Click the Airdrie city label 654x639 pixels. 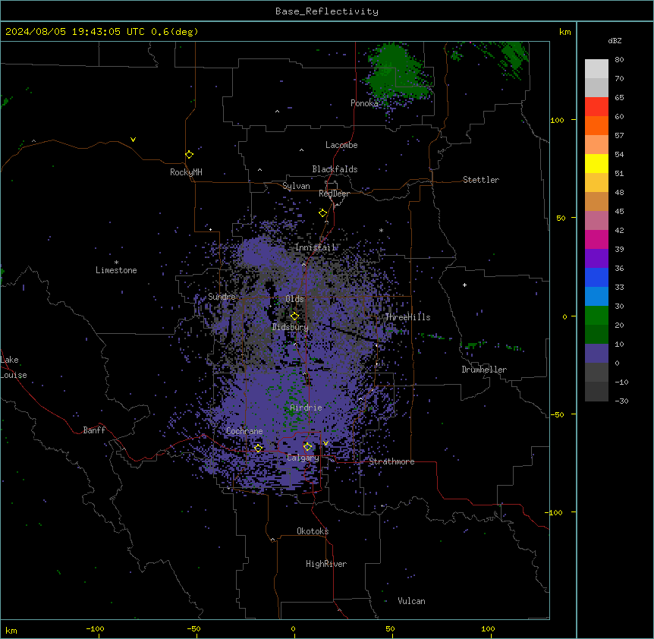[x=307, y=408]
